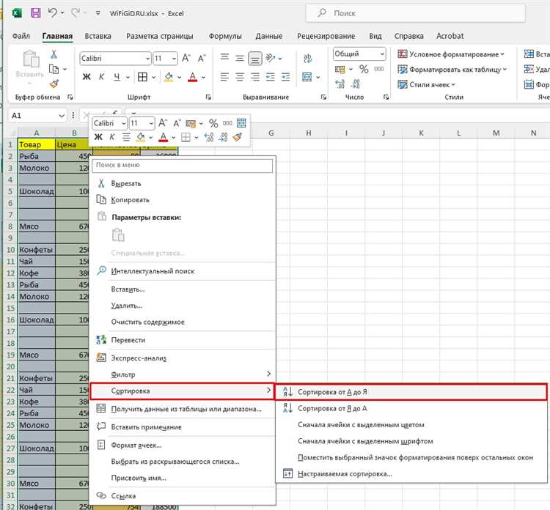Toggle Italic (К) in ribbon Font group
550x510 pixels.
tap(101, 77)
